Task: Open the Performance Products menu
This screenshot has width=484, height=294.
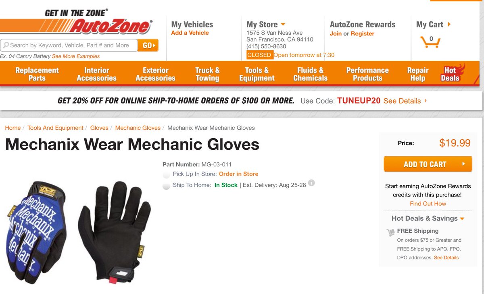Action: point(367,74)
